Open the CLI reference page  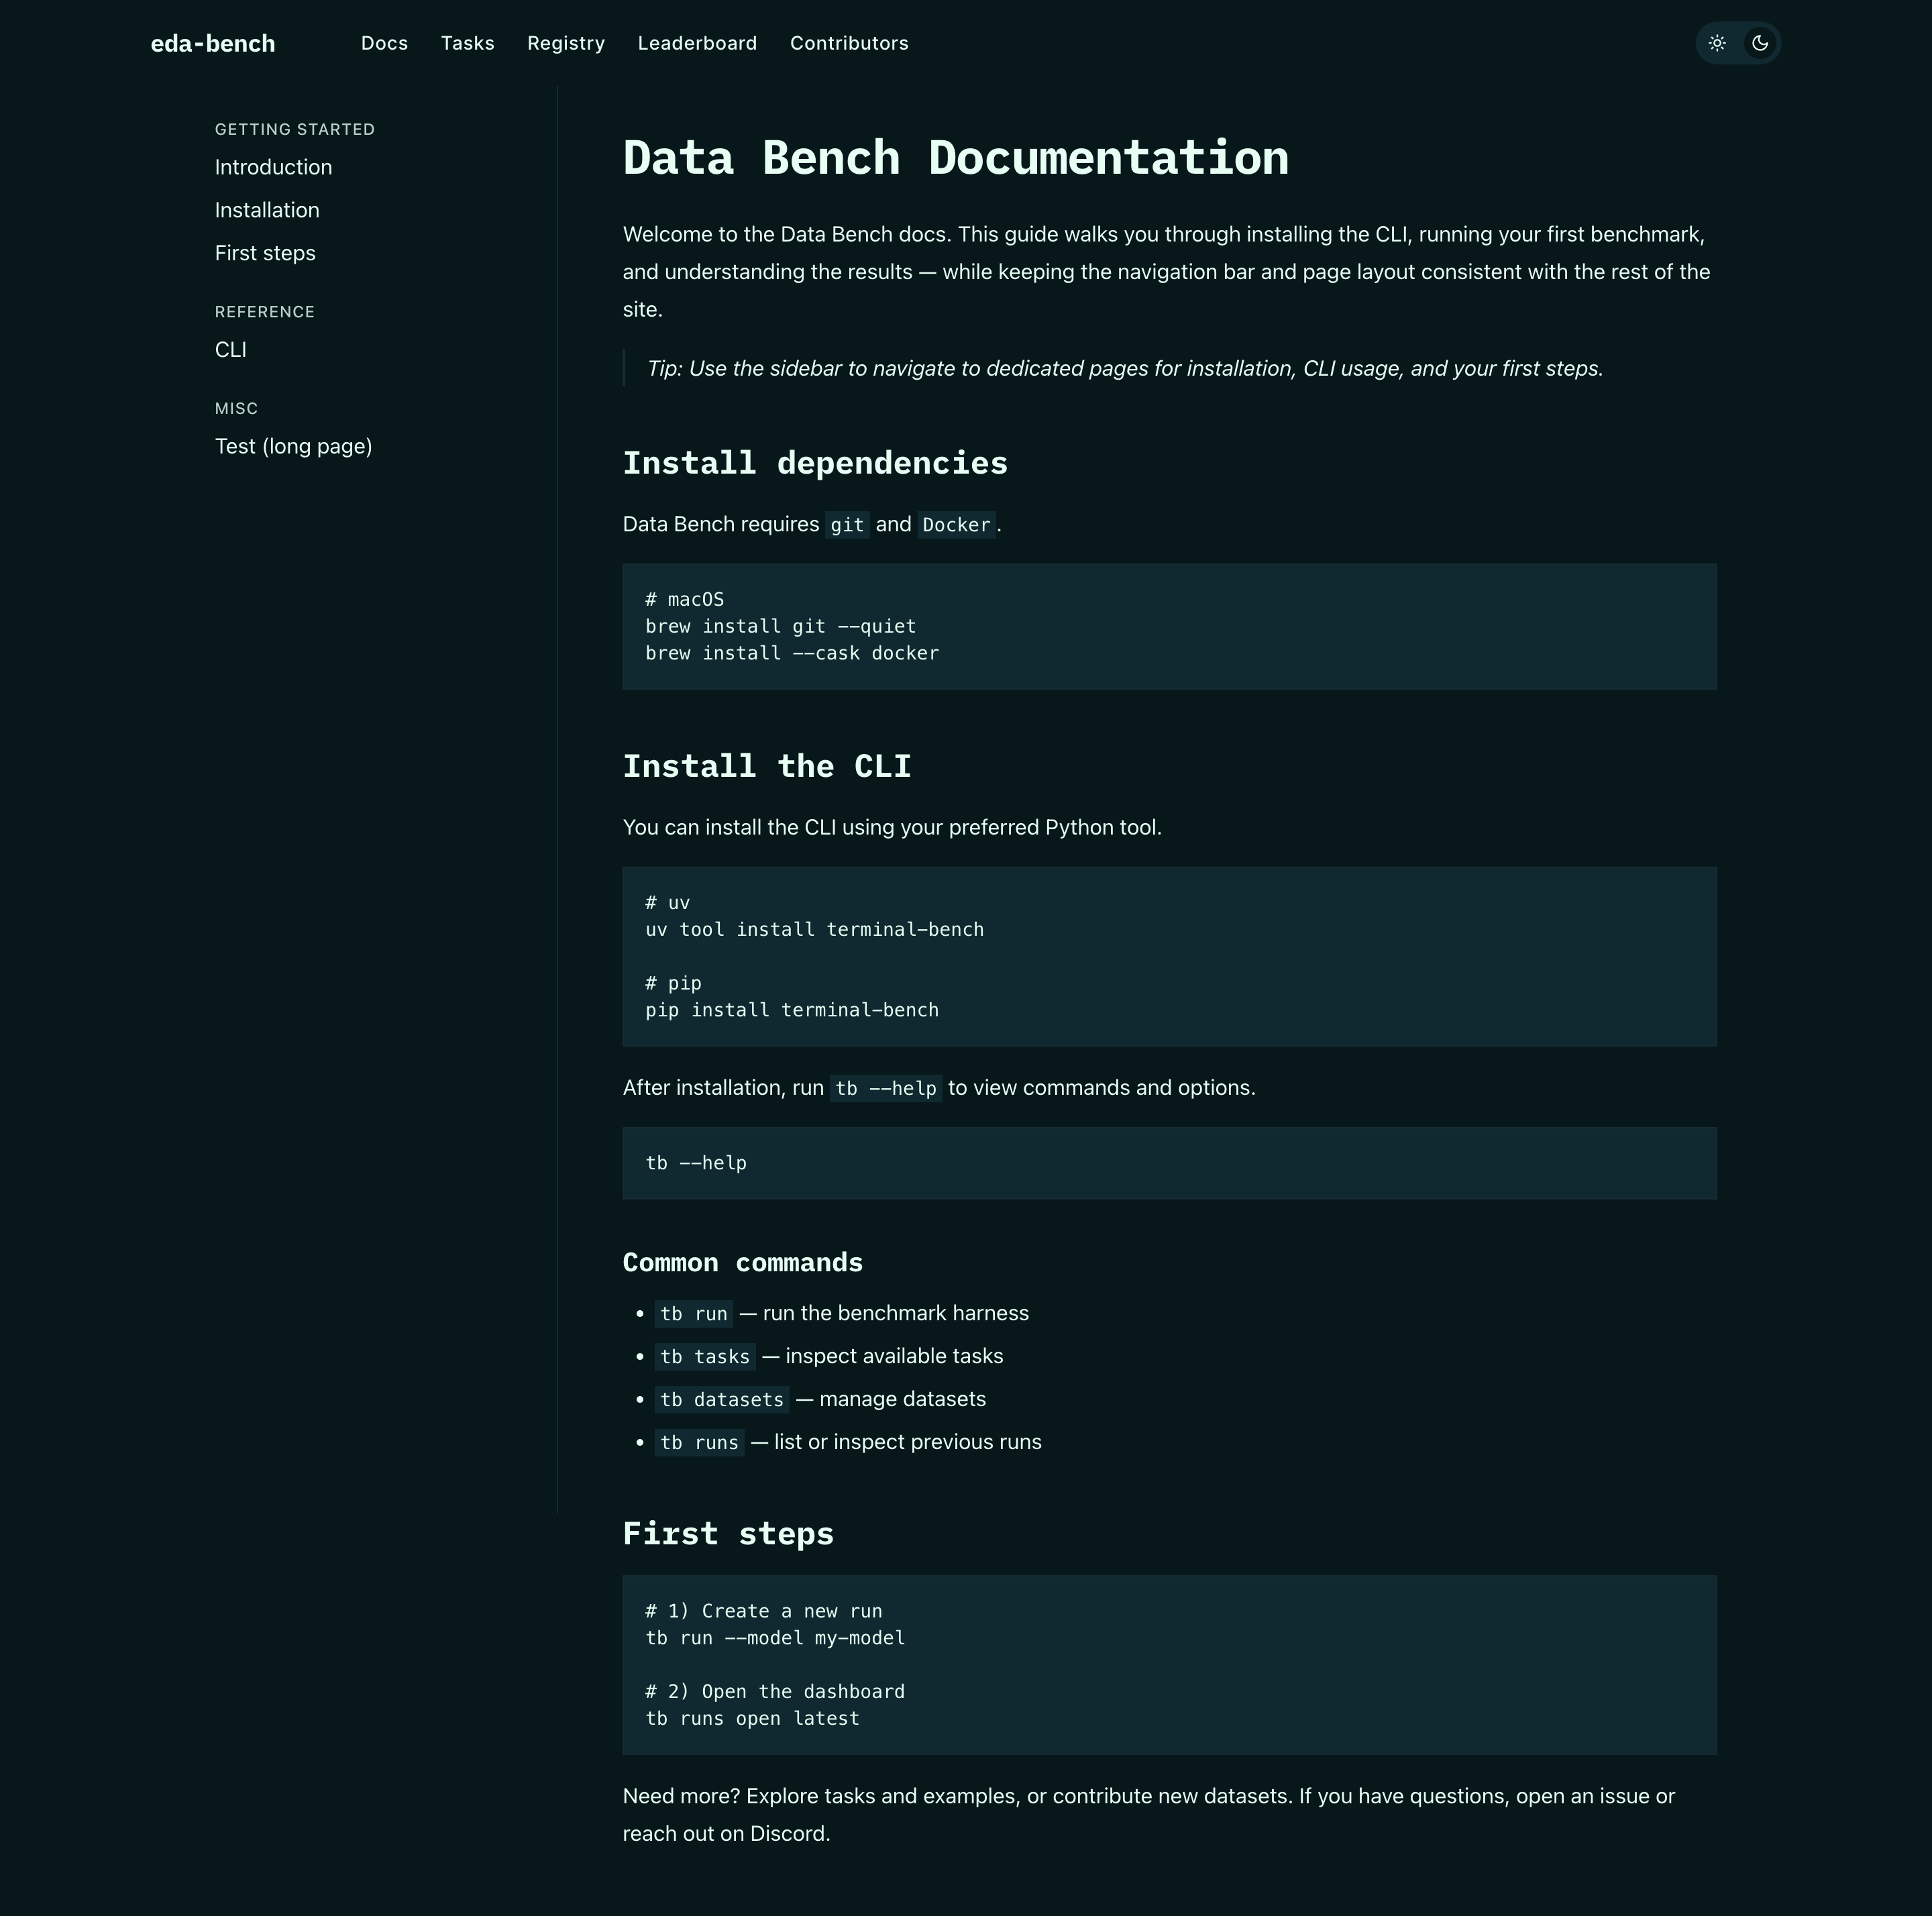point(230,350)
